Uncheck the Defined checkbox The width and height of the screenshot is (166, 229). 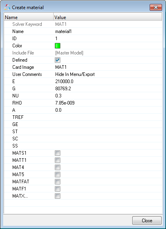click(58, 60)
